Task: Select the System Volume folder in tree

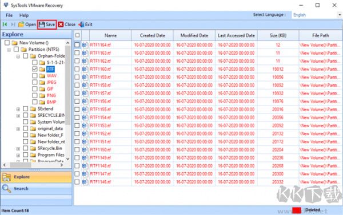Action: (51, 122)
